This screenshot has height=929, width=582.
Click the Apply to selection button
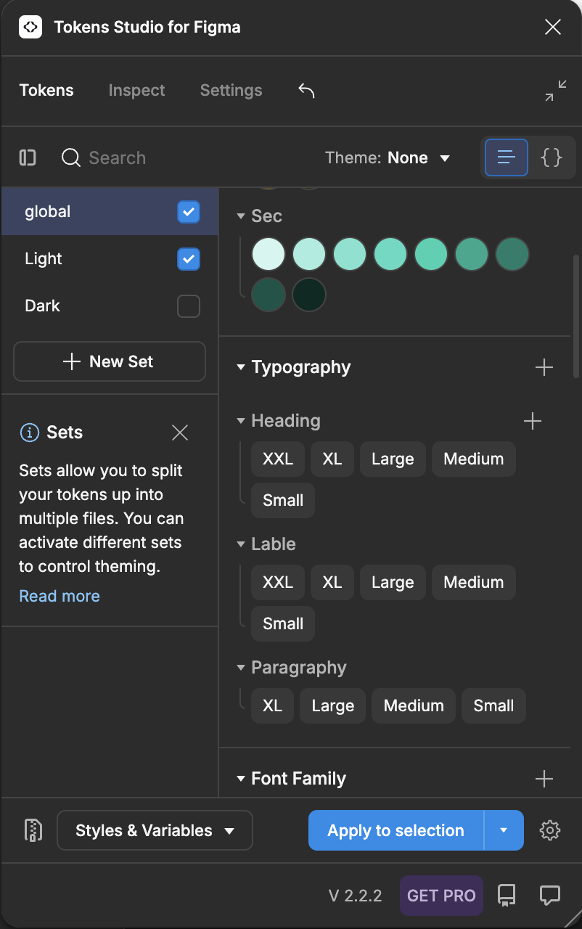396,830
